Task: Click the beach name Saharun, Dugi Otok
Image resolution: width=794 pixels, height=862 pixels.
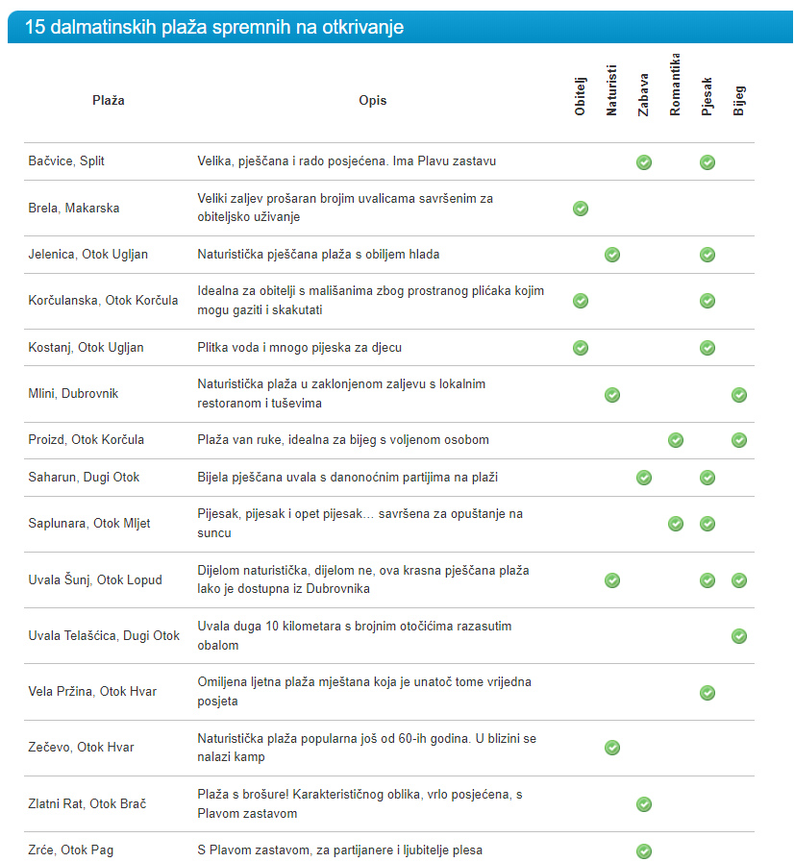Action: [x=84, y=478]
